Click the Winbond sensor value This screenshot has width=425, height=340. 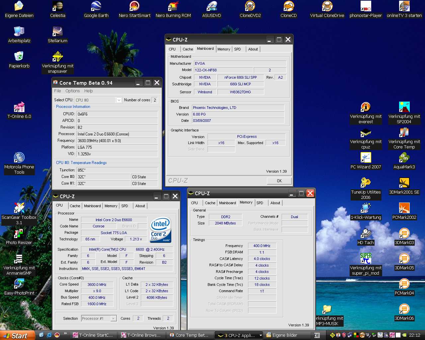coord(205,92)
